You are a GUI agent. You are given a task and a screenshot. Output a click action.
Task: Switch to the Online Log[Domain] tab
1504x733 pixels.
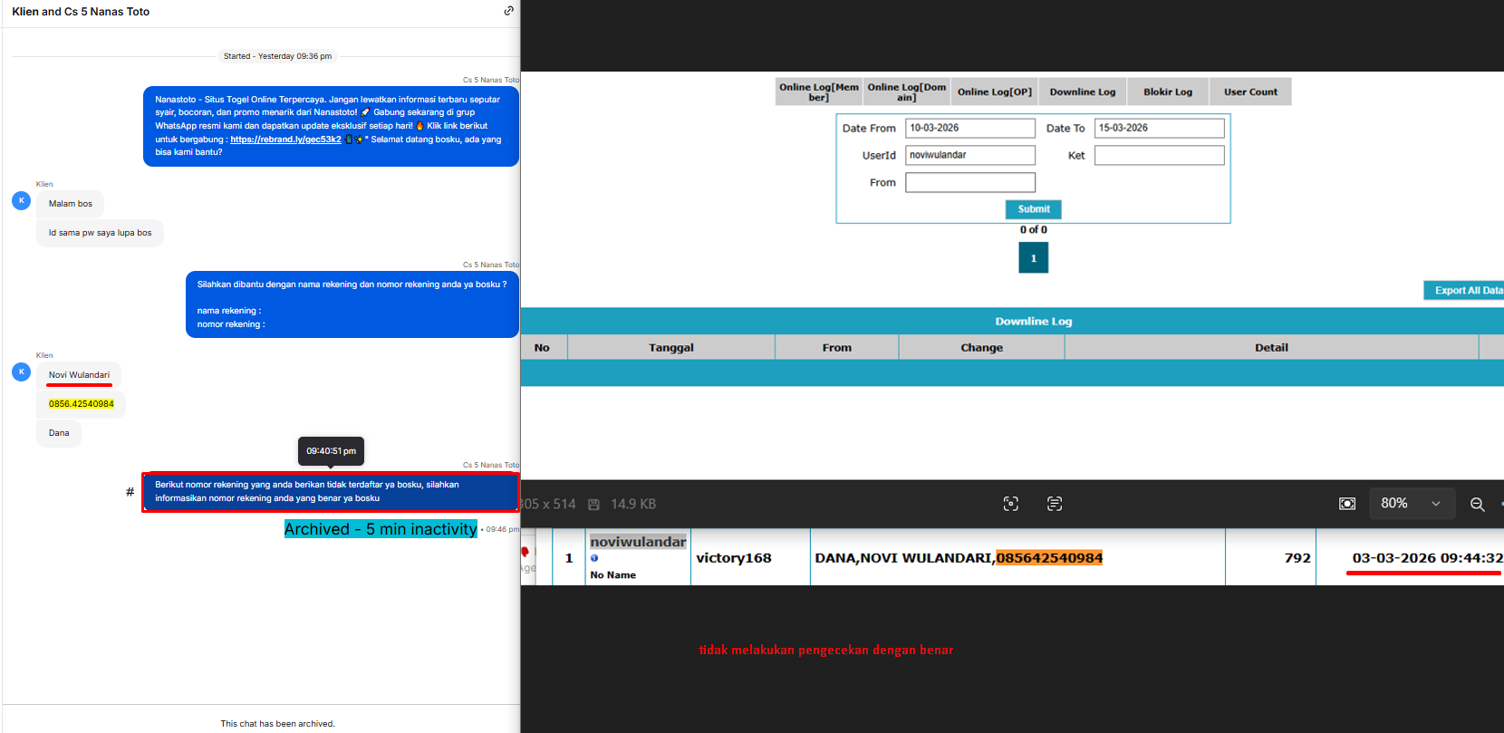point(907,92)
